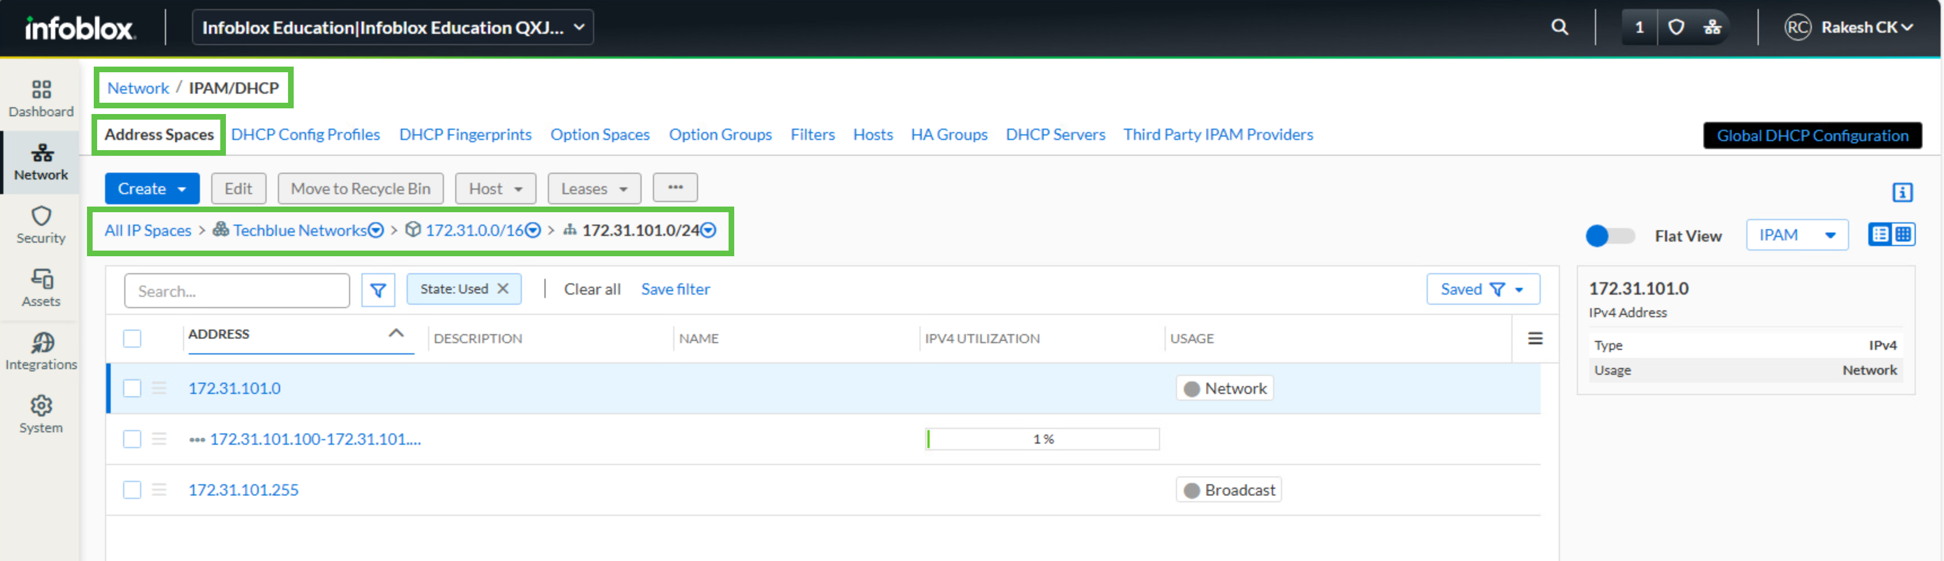Image resolution: width=1944 pixels, height=561 pixels.
Task: Switch to HA Groups tab
Action: coord(949,134)
